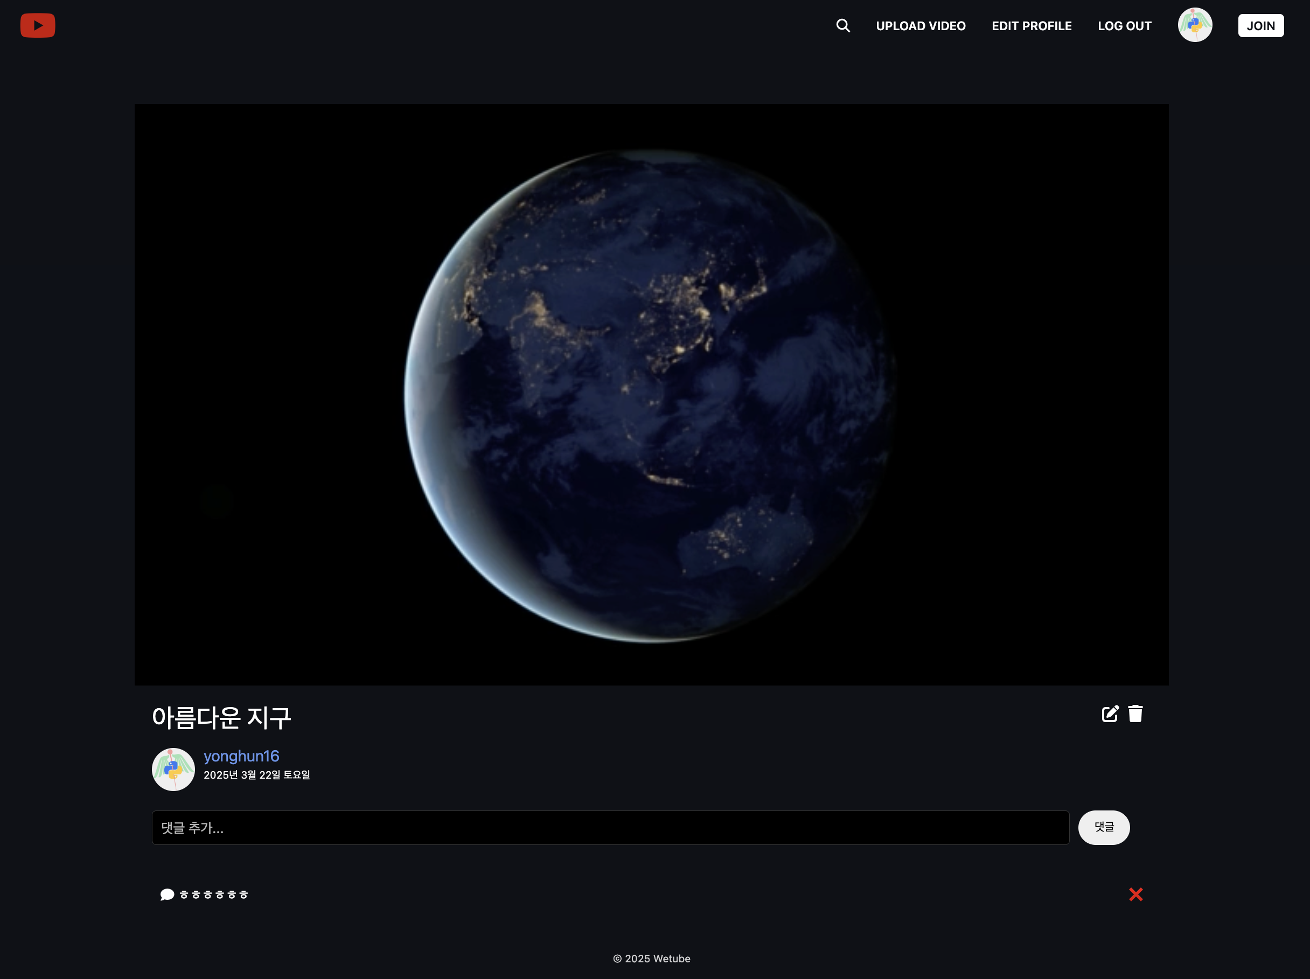Click the comment speech bubble icon
The height and width of the screenshot is (979, 1310).
click(167, 894)
